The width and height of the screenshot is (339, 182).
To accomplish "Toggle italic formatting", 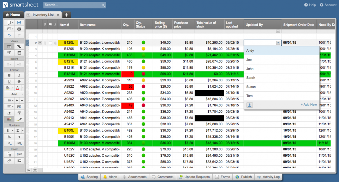I will [19, 75].
